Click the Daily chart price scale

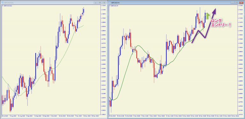coord(104,60)
